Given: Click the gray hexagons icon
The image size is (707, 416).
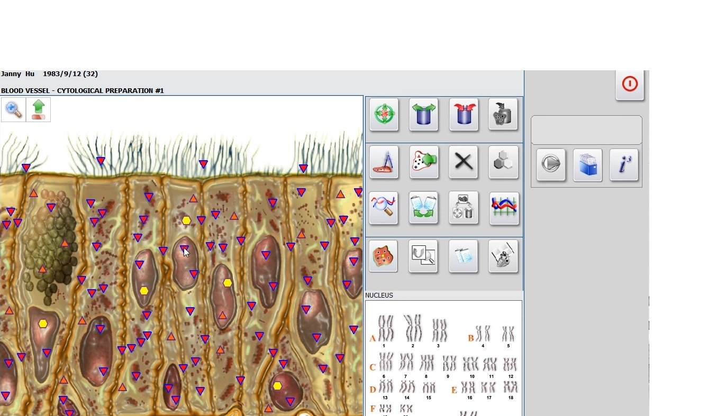Looking at the screenshot, I should tap(503, 162).
